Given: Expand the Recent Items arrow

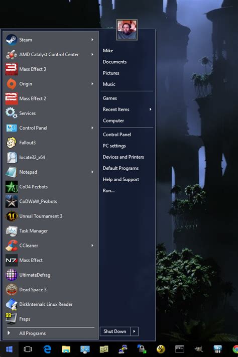Looking at the screenshot, I should (x=150, y=109).
